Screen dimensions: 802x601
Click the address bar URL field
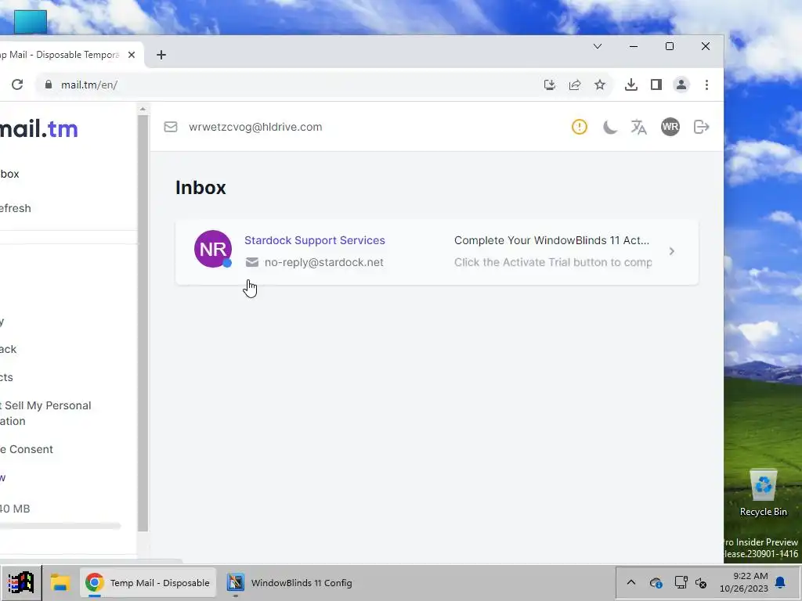(297, 85)
